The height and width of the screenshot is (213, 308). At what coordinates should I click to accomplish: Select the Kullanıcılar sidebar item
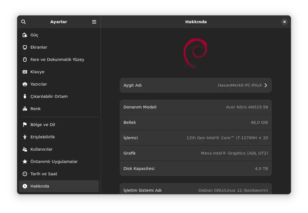pos(59,149)
